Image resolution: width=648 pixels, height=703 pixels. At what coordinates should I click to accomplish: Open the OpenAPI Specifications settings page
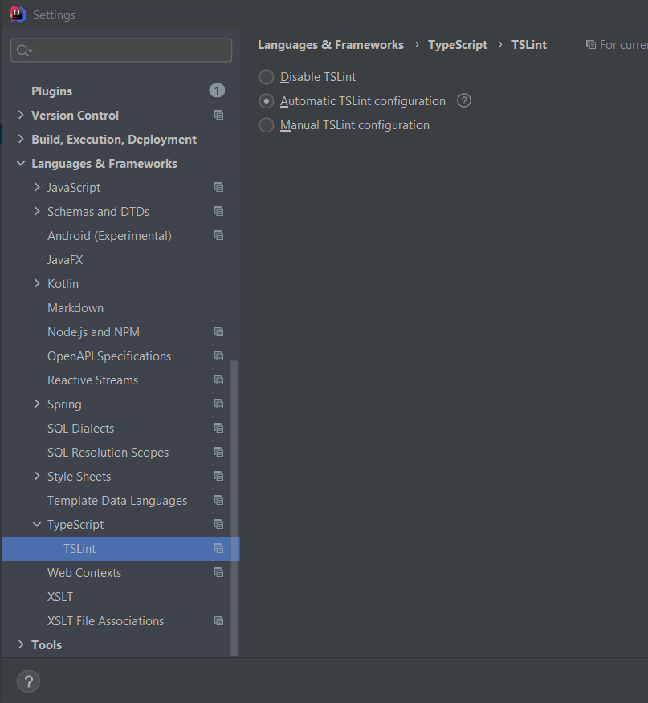109,356
